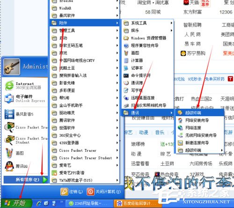Start 计算器 calculator from accessories

click(x=147, y=60)
